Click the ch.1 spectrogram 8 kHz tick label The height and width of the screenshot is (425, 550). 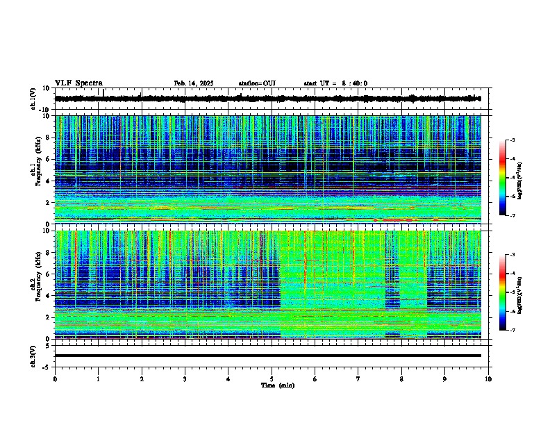[x=49, y=137]
